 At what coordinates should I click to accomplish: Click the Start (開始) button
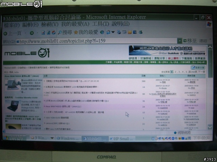pyautogui.click(x=15, y=138)
